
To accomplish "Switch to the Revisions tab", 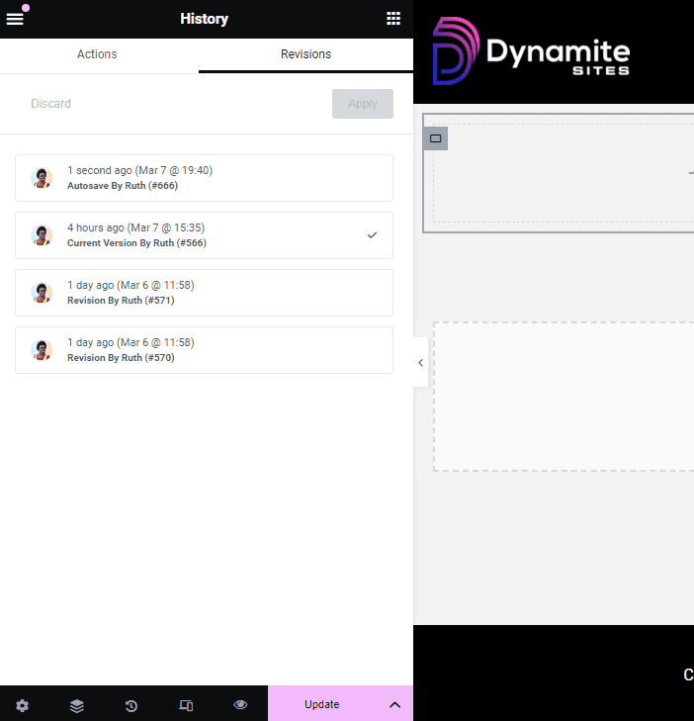I will point(305,54).
